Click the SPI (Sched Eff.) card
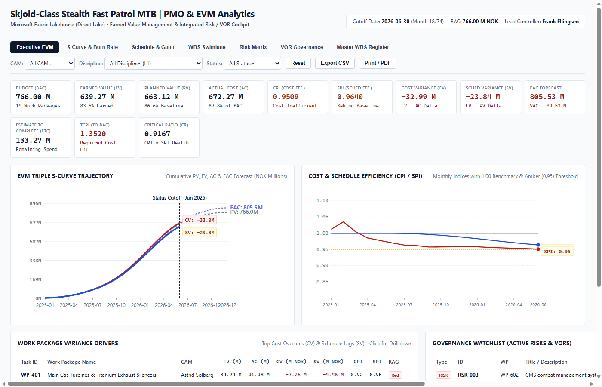The image size is (602, 387). tap(362, 97)
